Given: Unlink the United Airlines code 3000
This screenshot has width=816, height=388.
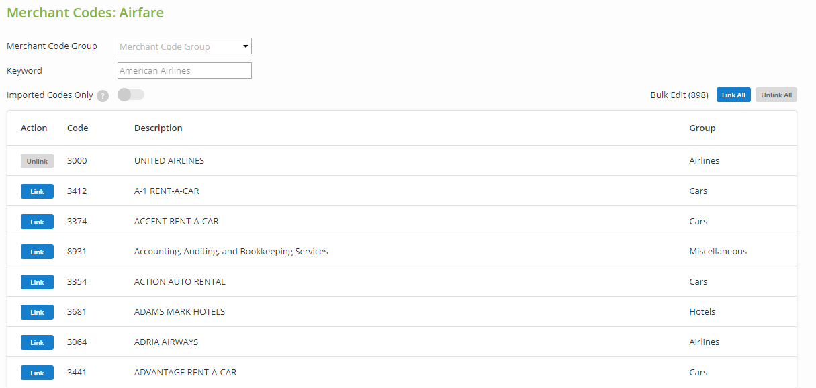Looking at the screenshot, I should point(37,161).
